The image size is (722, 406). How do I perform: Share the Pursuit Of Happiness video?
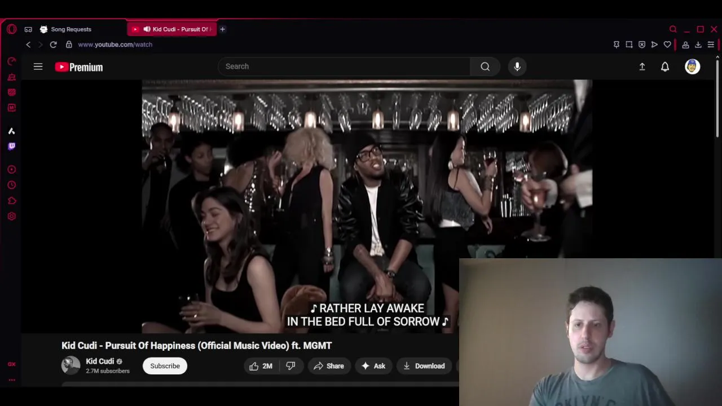click(329, 366)
